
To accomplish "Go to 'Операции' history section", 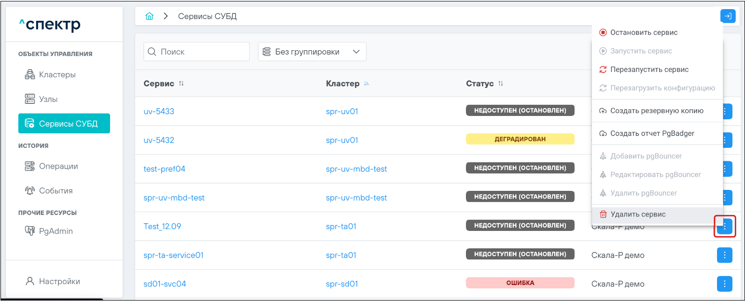I will [x=58, y=166].
